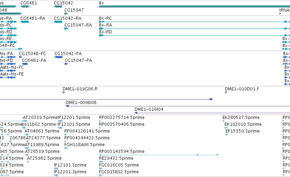Click EST AT26539.5prime
This screenshot has width=290, height=177.
click(42, 152)
